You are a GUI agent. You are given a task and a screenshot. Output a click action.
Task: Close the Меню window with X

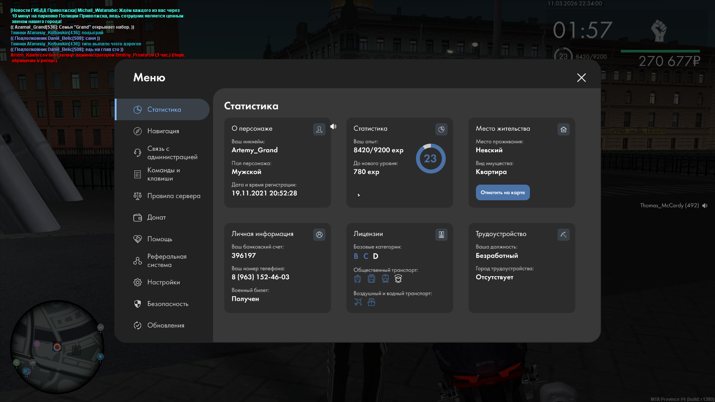tap(581, 77)
